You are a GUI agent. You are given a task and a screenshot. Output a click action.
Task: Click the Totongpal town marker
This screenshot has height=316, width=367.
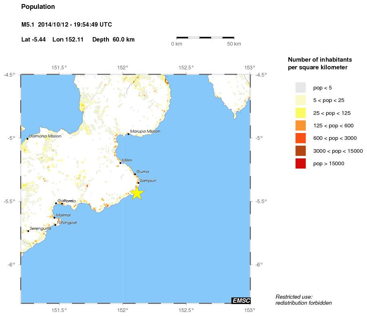point(55,225)
